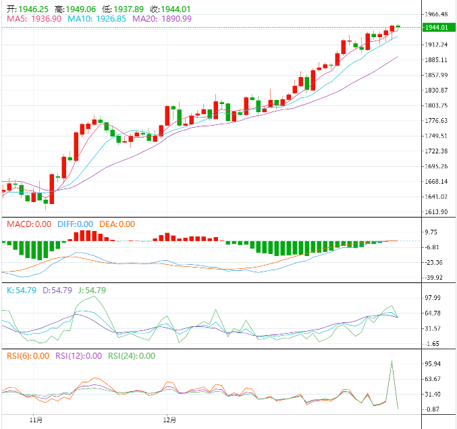Click the close price 1944.01 header value
This screenshot has height=429, width=457.
(x=176, y=9)
